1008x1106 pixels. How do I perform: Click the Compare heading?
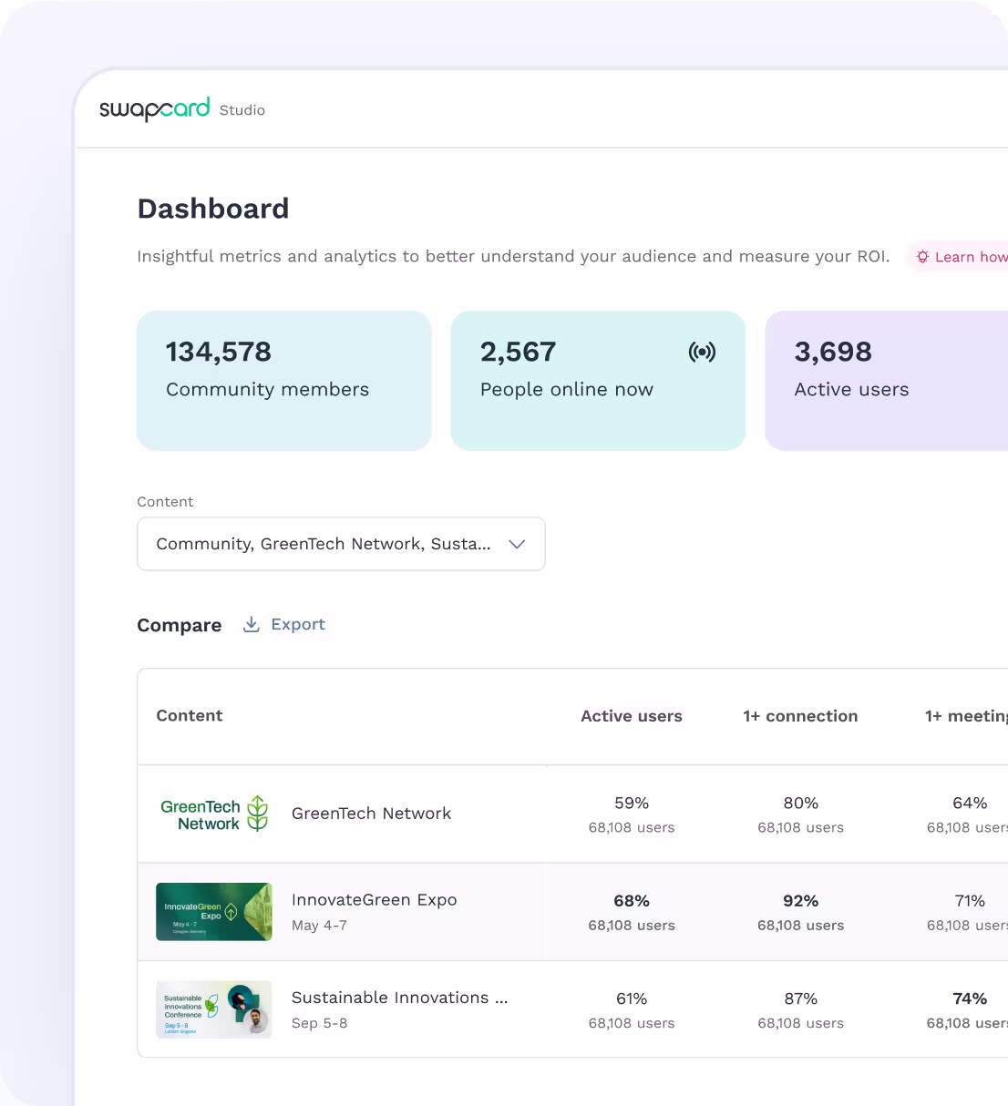179,625
